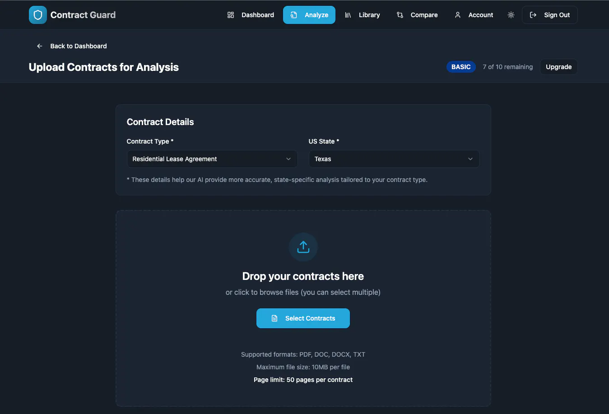
Task: Click the '7 of 10 remaining' text
Action: click(x=508, y=67)
